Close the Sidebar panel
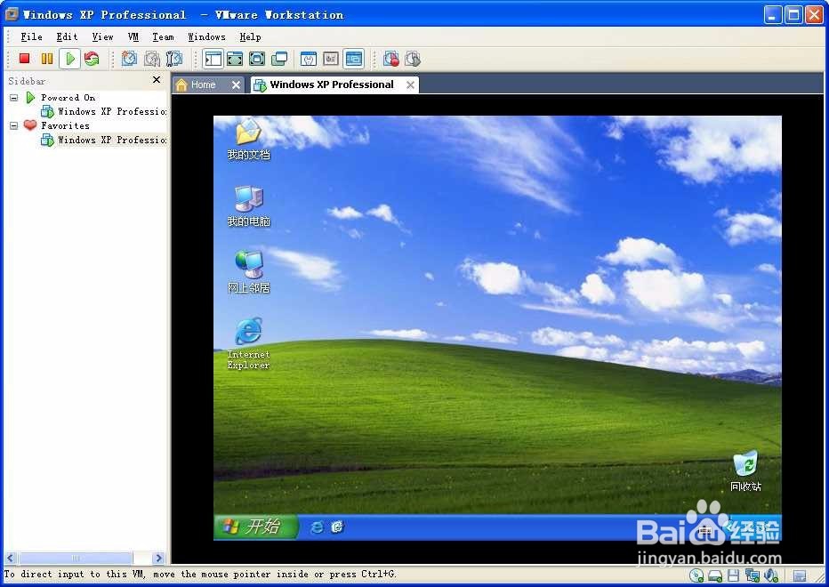 pyautogui.click(x=157, y=80)
